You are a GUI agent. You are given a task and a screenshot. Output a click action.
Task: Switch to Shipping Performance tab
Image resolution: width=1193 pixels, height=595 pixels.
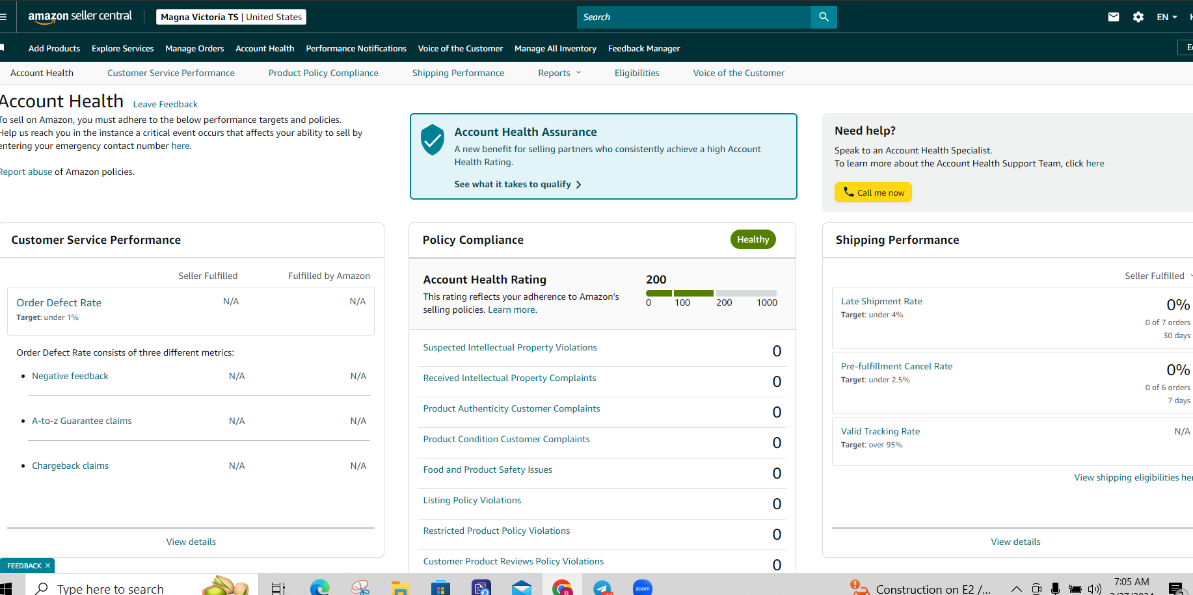[458, 73]
